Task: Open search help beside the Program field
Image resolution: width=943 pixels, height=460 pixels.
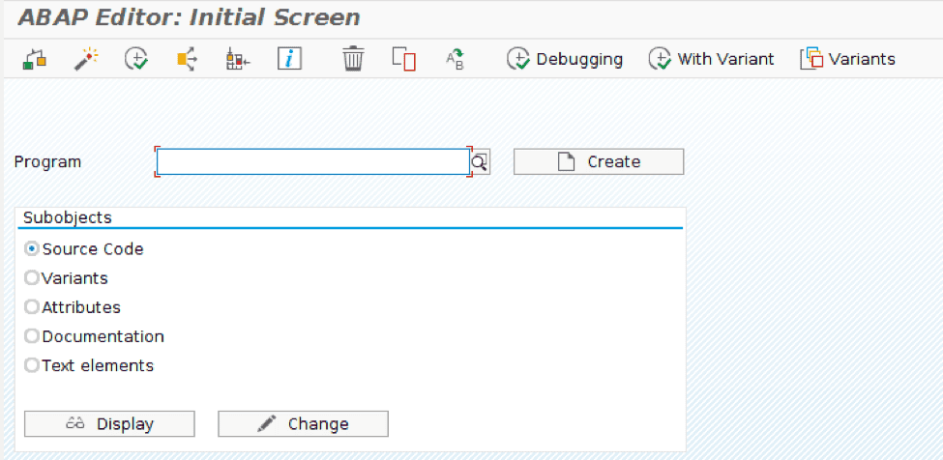Action: pos(480,161)
